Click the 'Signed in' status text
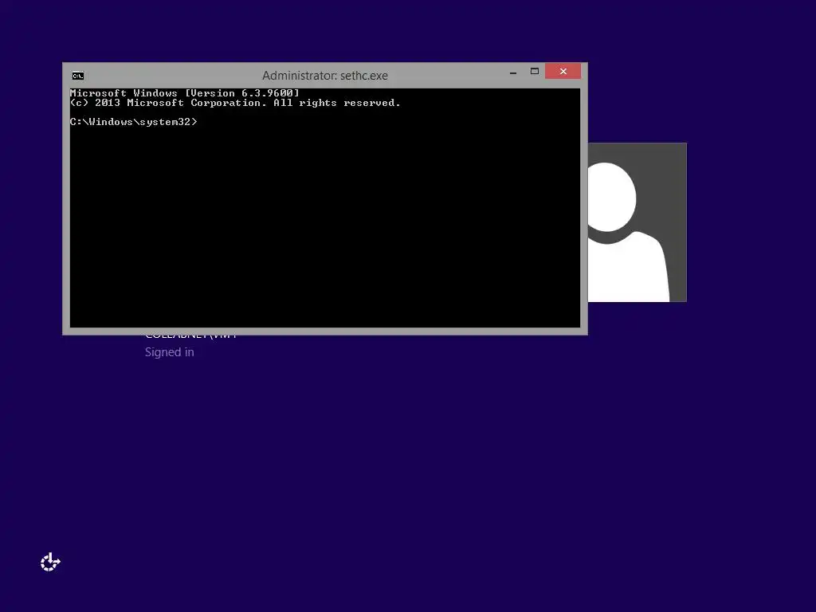 169,352
